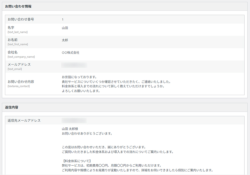Click the blurred reply-to email address value

pos(74,120)
